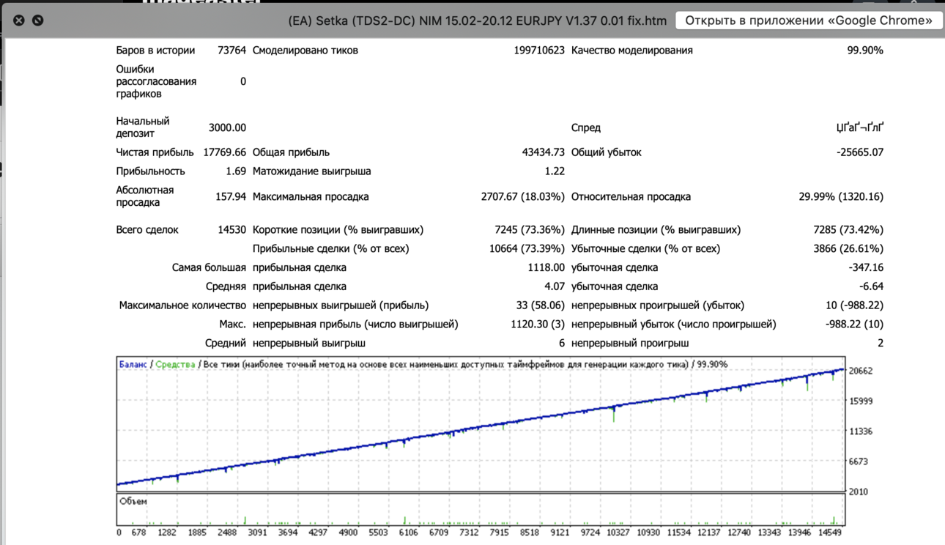The width and height of the screenshot is (945, 545).
Task: Select largest profit trade value 1118.00
Action: coord(546,267)
